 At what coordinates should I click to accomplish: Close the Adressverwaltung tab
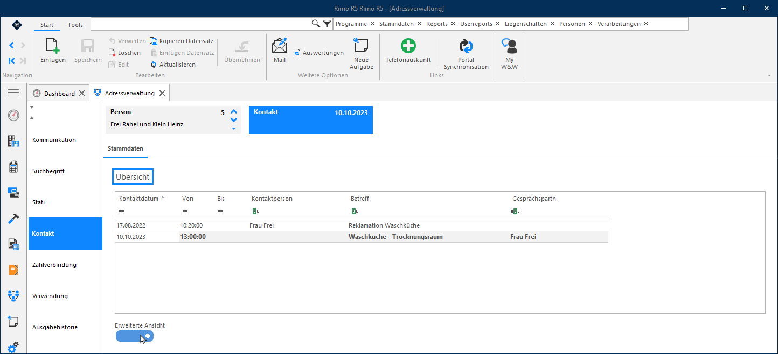(x=162, y=93)
